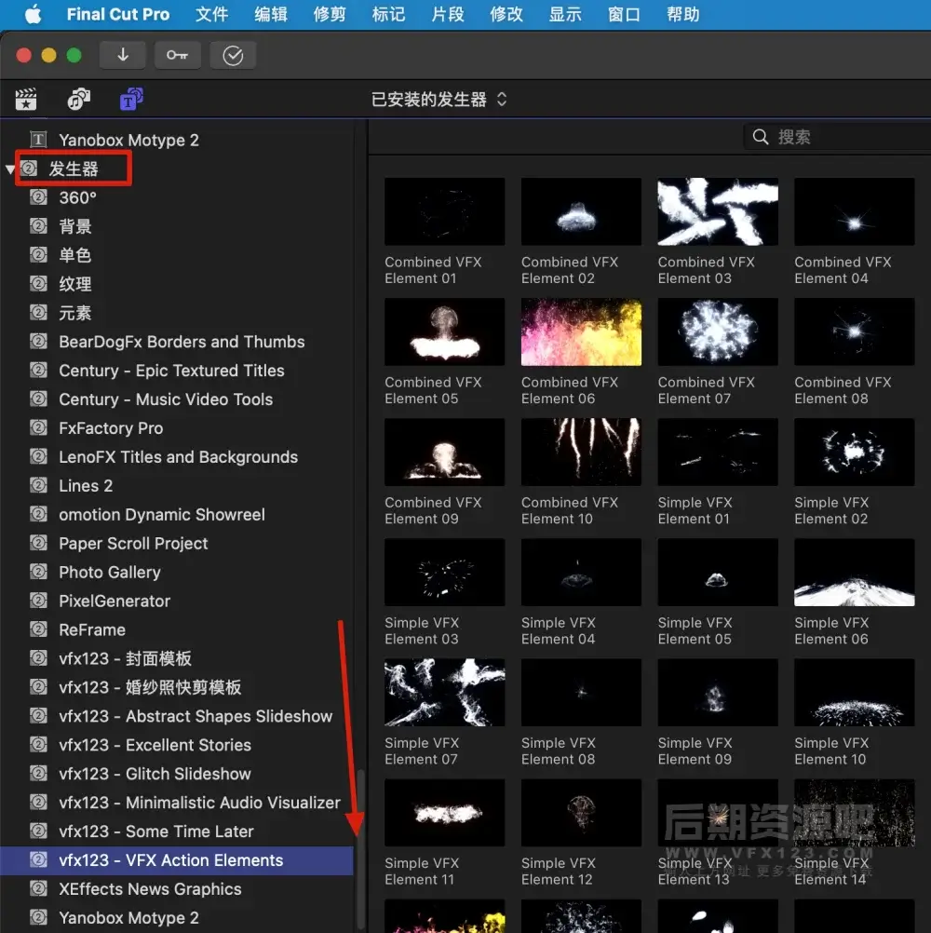Screen dimensions: 931x933
Task: Select vfx123 - Glitch Slideshow category
Action: (x=155, y=774)
